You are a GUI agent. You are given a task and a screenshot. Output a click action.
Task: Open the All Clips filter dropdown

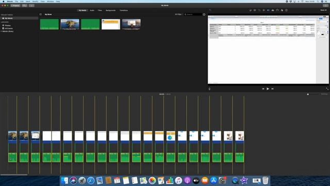point(178,14)
